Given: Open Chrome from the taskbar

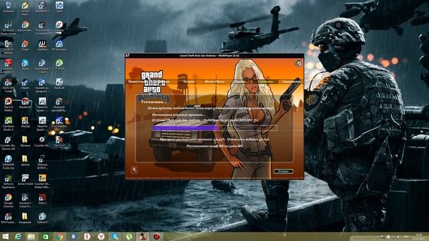Looking at the screenshot, I should coord(60,236).
